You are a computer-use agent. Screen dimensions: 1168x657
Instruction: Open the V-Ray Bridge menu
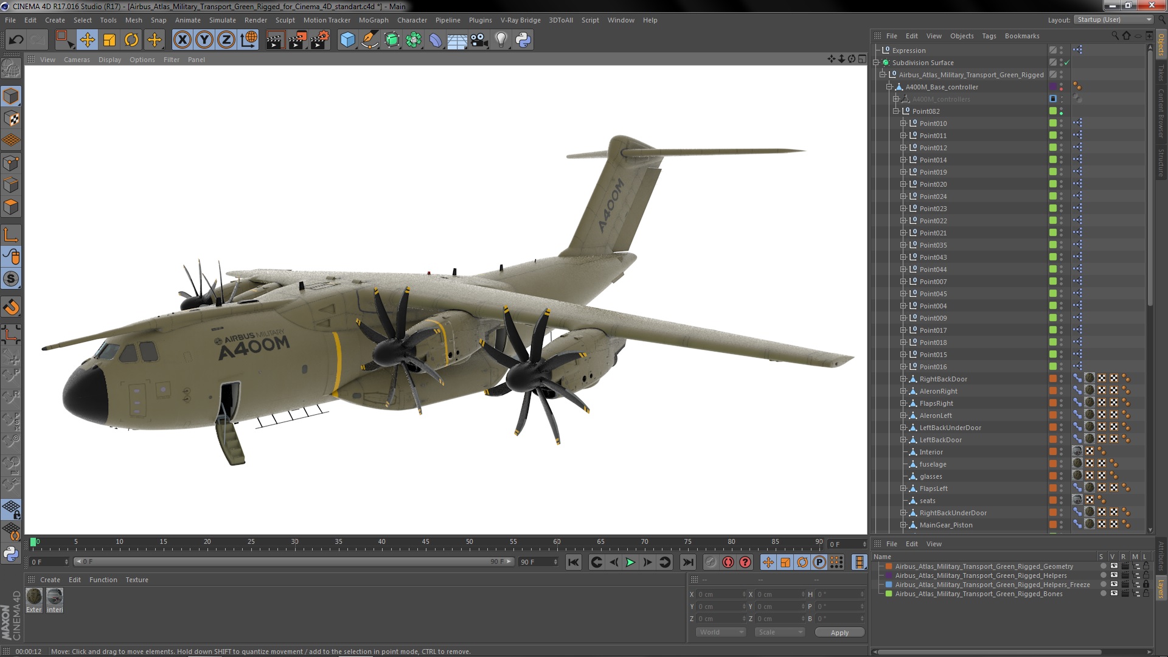[x=520, y=20]
